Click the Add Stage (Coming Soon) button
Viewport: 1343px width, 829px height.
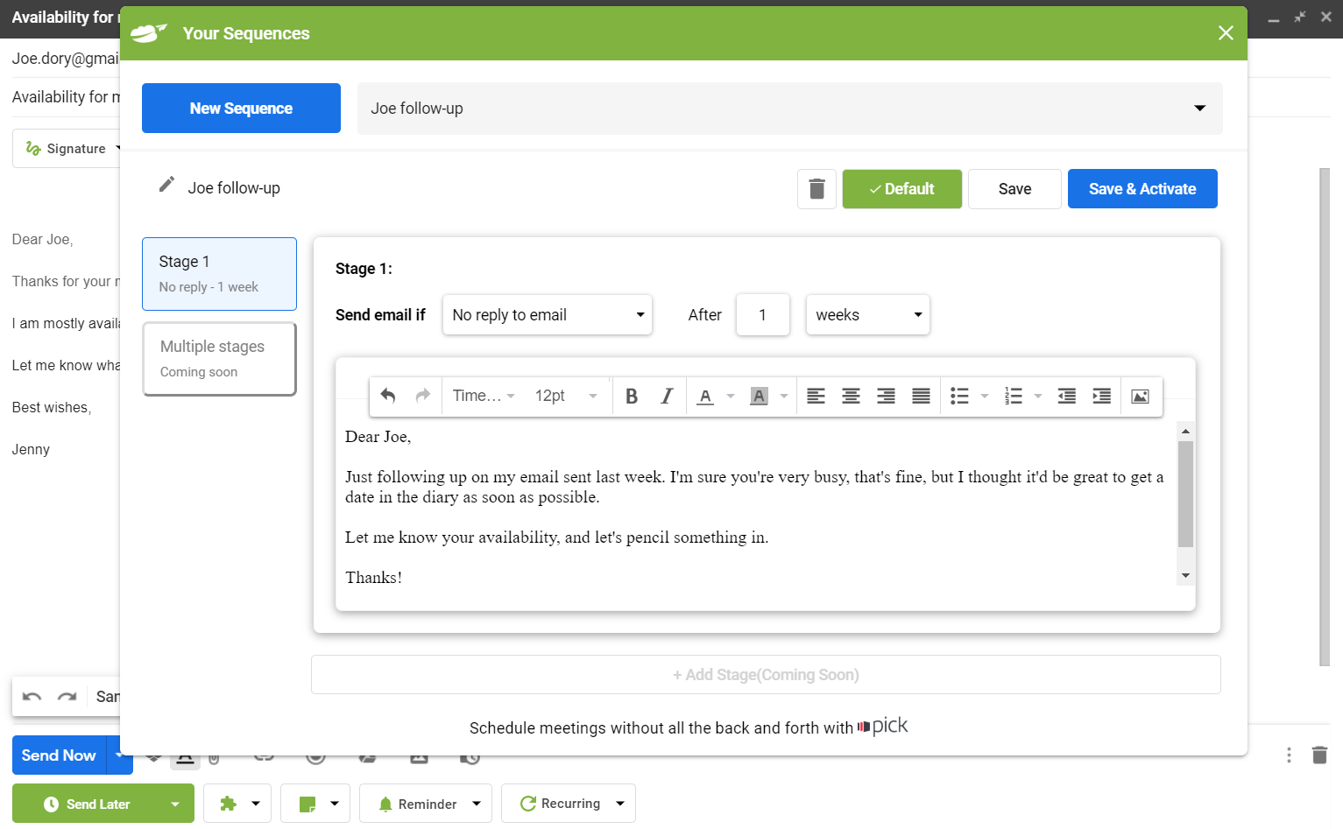click(x=766, y=675)
